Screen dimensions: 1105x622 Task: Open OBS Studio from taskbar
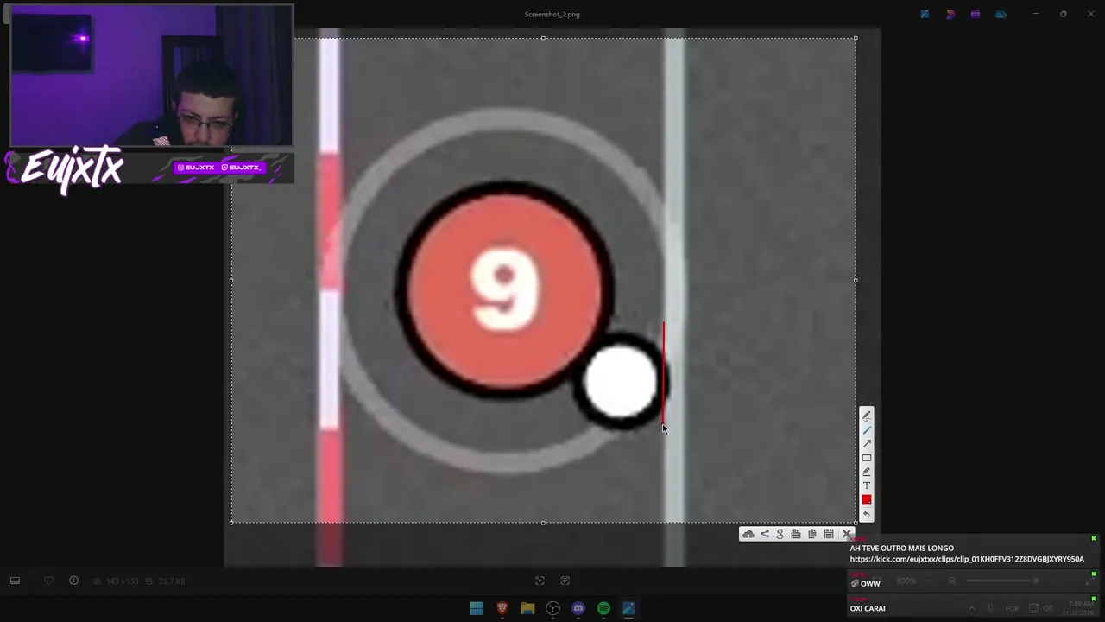pyautogui.click(x=552, y=608)
